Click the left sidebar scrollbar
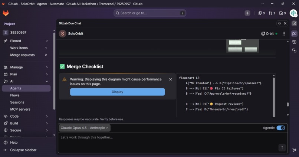This screenshot has width=299, height=157. [x=54, y=71]
